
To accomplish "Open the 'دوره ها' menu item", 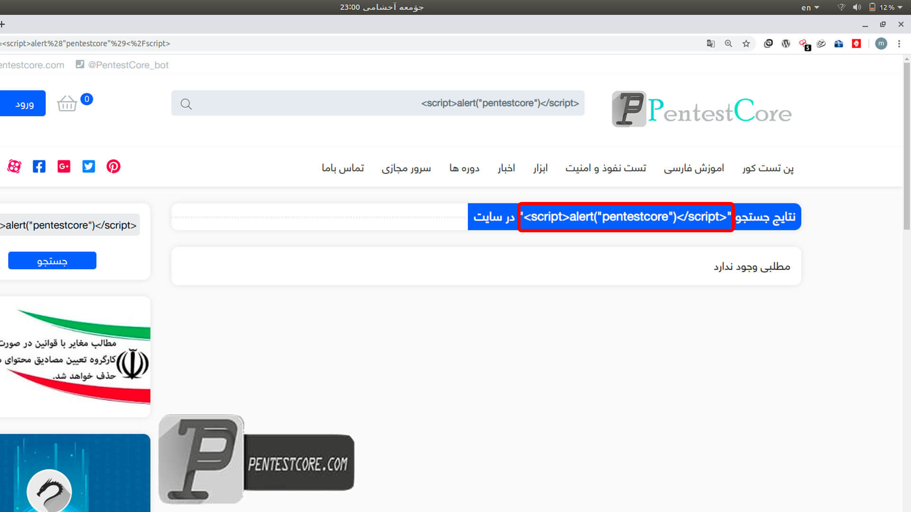I will coord(465,168).
